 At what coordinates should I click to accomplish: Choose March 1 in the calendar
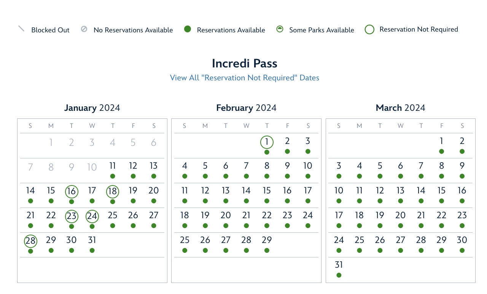pyautogui.click(x=441, y=141)
